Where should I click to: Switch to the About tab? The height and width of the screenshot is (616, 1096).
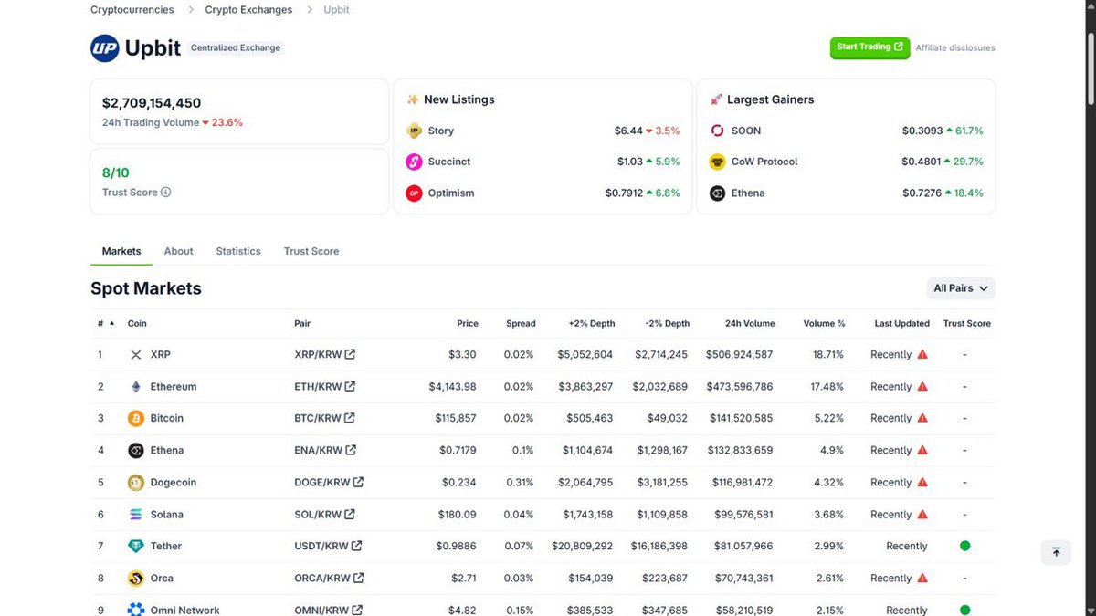point(178,251)
